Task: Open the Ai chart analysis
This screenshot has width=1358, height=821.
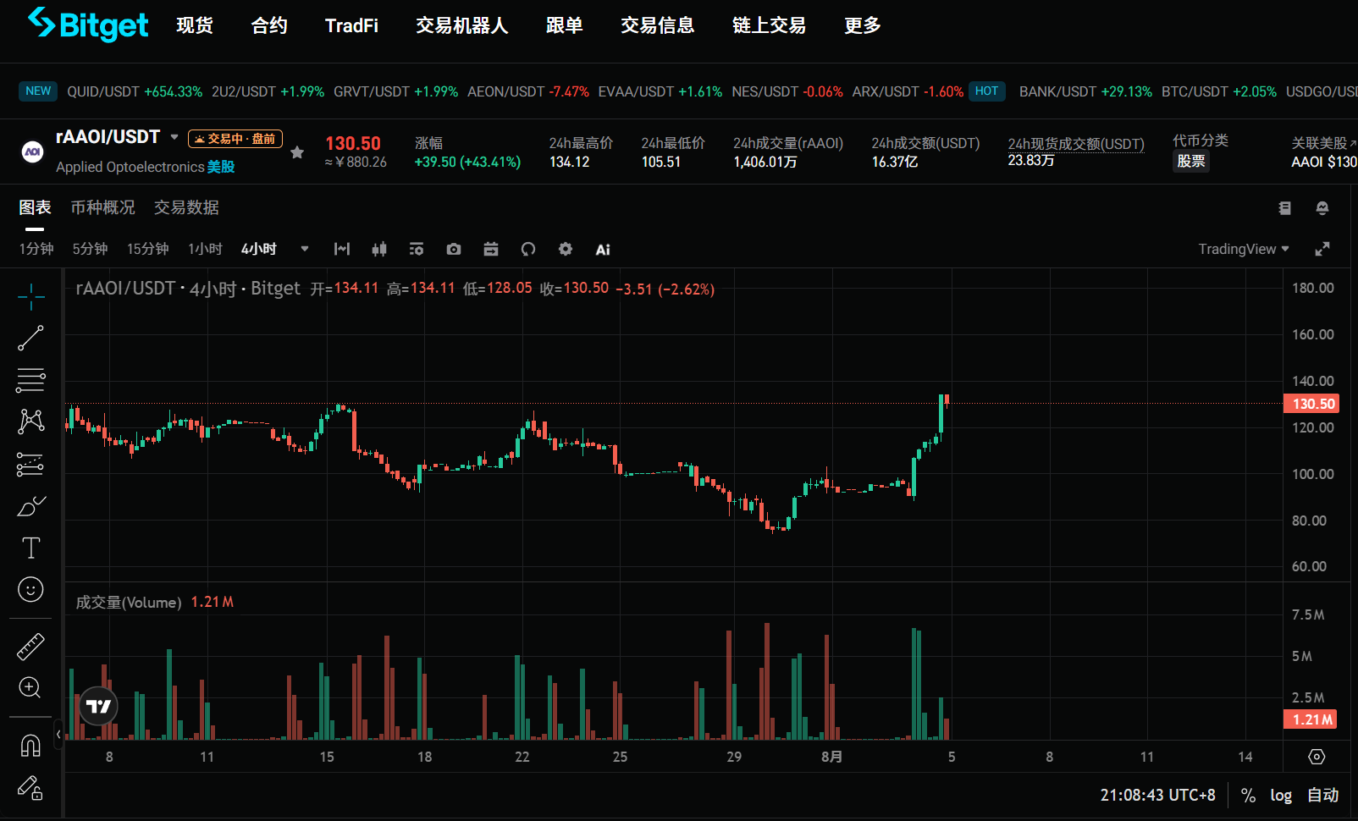Action: click(603, 249)
